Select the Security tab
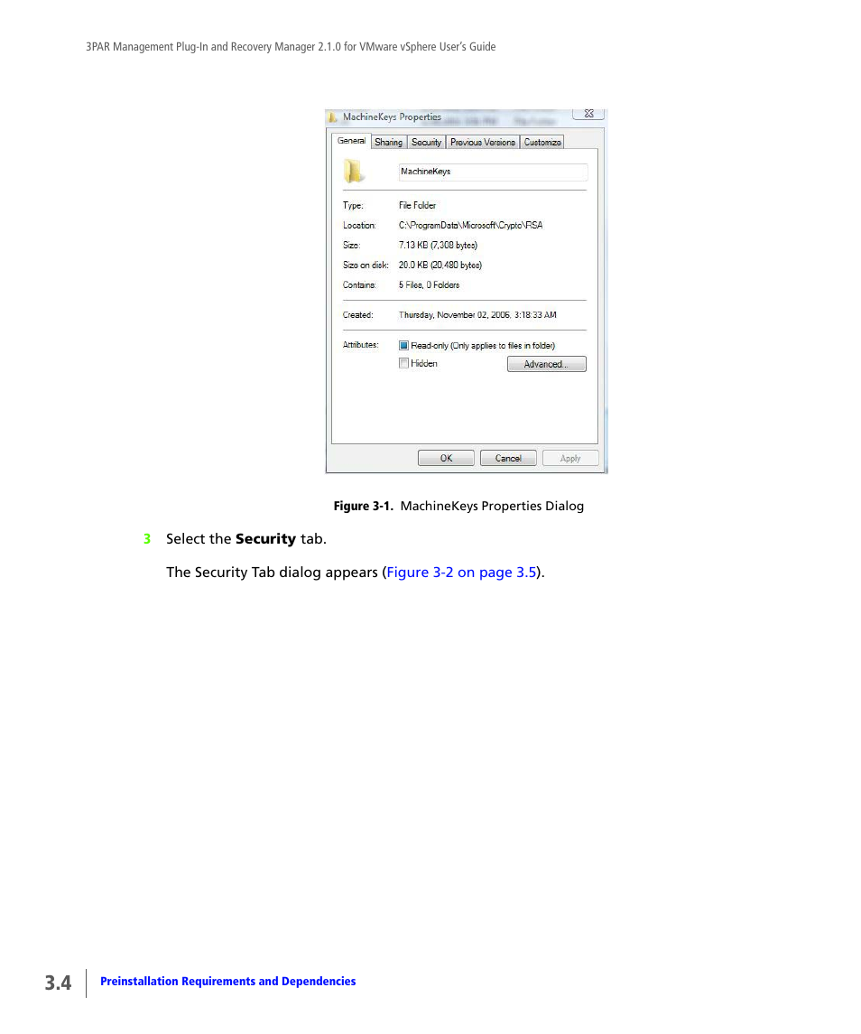The image size is (861, 1034). coord(427,143)
